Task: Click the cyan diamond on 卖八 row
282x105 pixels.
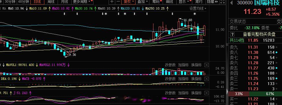Action: point(276,53)
